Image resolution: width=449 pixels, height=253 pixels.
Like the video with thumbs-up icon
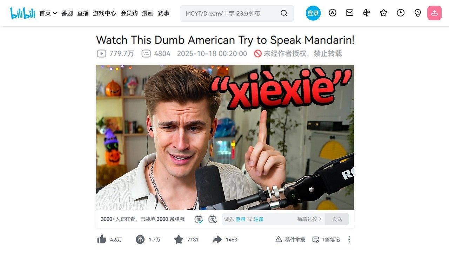(x=102, y=239)
